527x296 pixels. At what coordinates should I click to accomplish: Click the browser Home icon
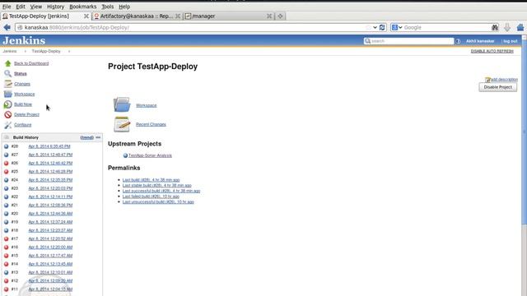pos(520,27)
